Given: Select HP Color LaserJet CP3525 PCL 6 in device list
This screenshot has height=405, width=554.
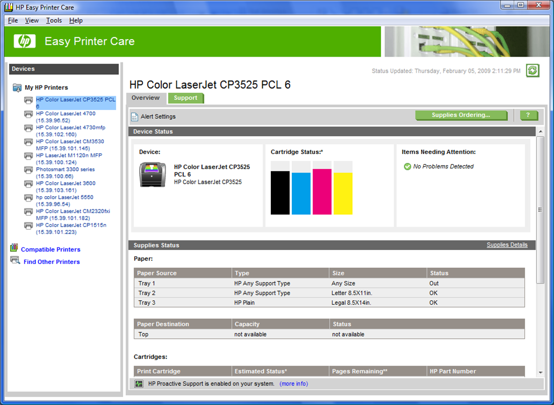Looking at the screenshot, I should pyautogui.click(x=76, y=103).
